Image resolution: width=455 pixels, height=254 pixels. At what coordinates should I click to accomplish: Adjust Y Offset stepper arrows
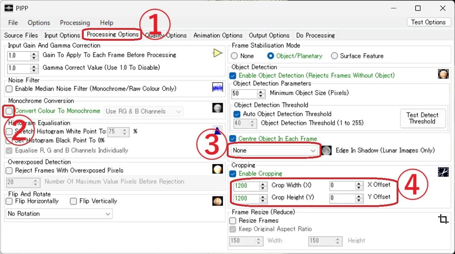point(359,198)
